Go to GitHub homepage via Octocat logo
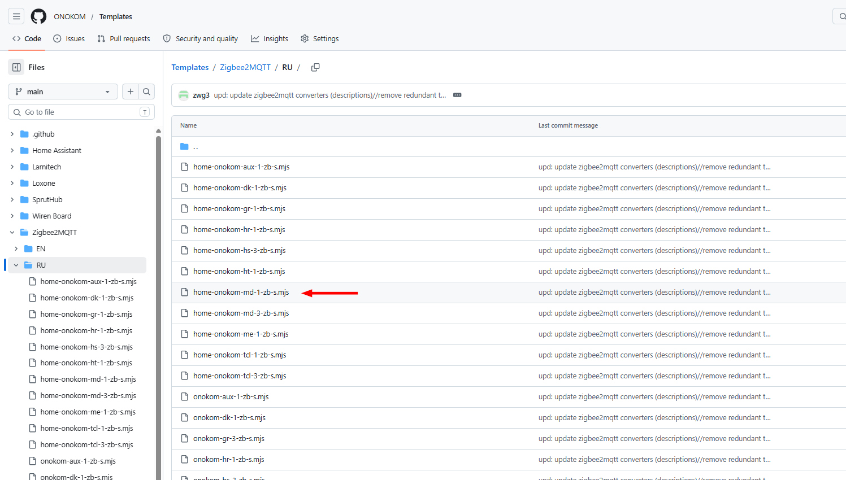 tap(38, 16)
